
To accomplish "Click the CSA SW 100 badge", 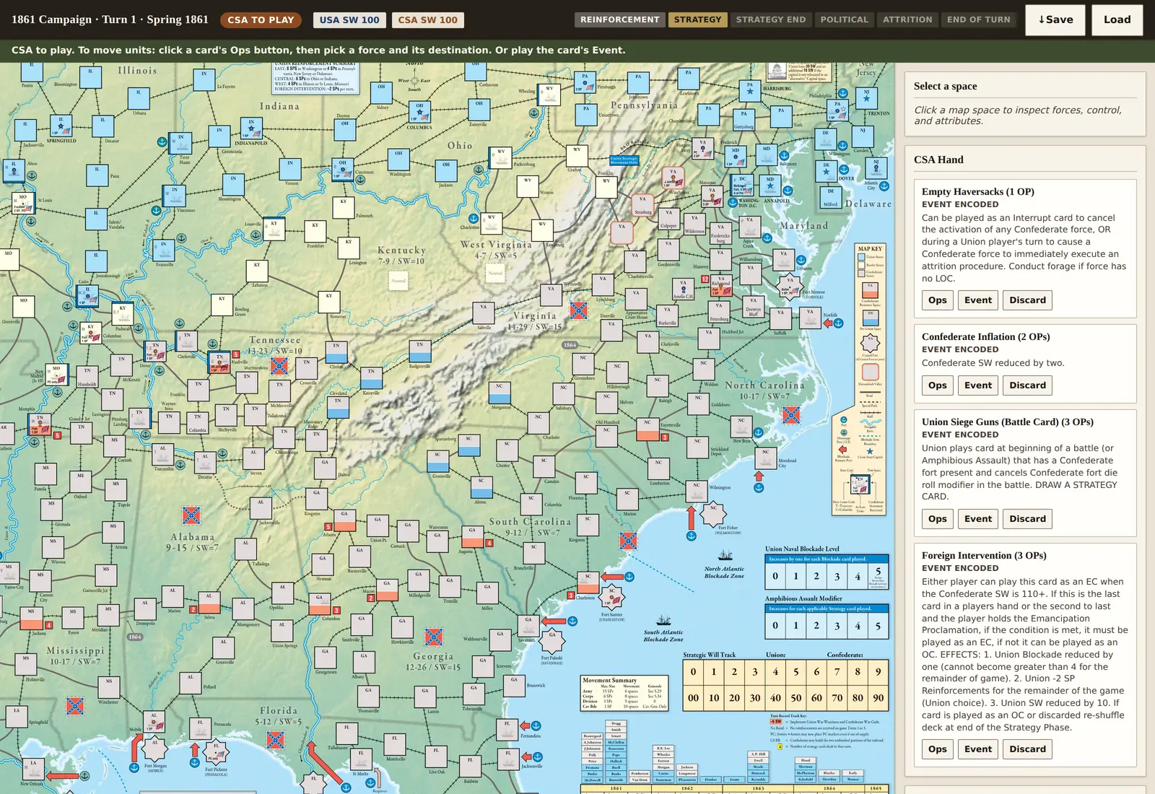I will click(x=428, y=20).
